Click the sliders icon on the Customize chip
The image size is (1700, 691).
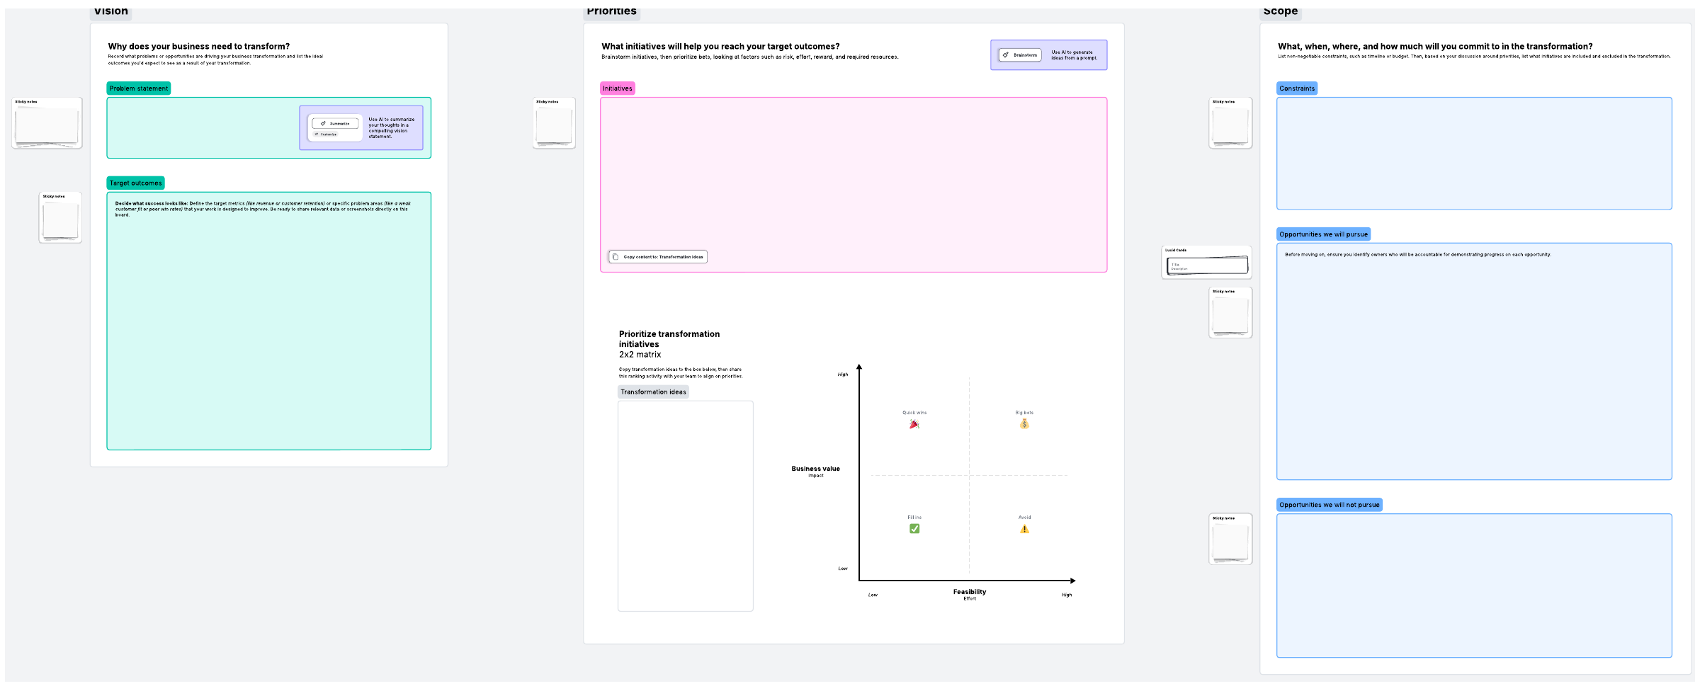316,134
